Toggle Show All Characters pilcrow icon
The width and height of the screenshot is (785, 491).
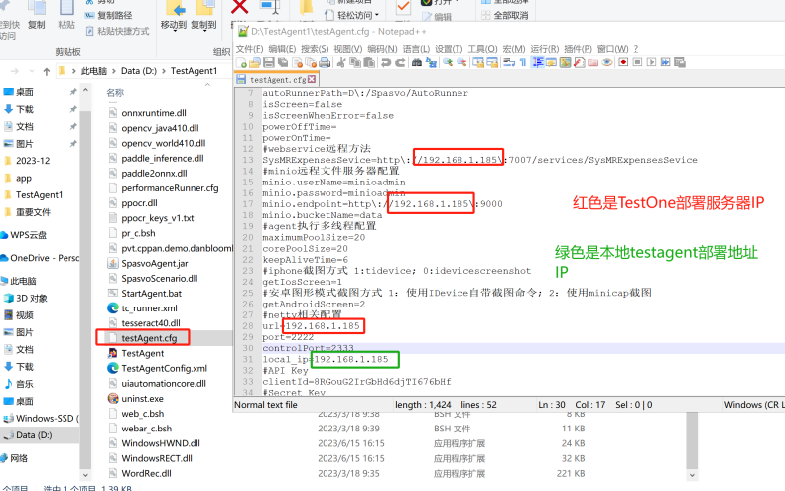pyautogui.click(x=522, y=62)
